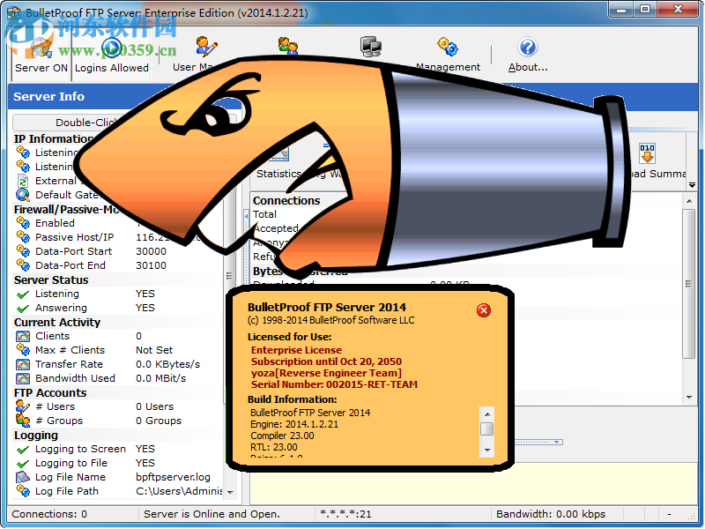This screenshot has height=529, width=705.
Task: Select the Connections heading in the panel
Action: point(287,200)
